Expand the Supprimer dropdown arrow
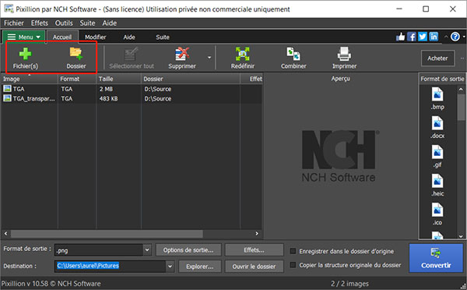The width and height of the screenshot is (467, 290). pos(209,58)
